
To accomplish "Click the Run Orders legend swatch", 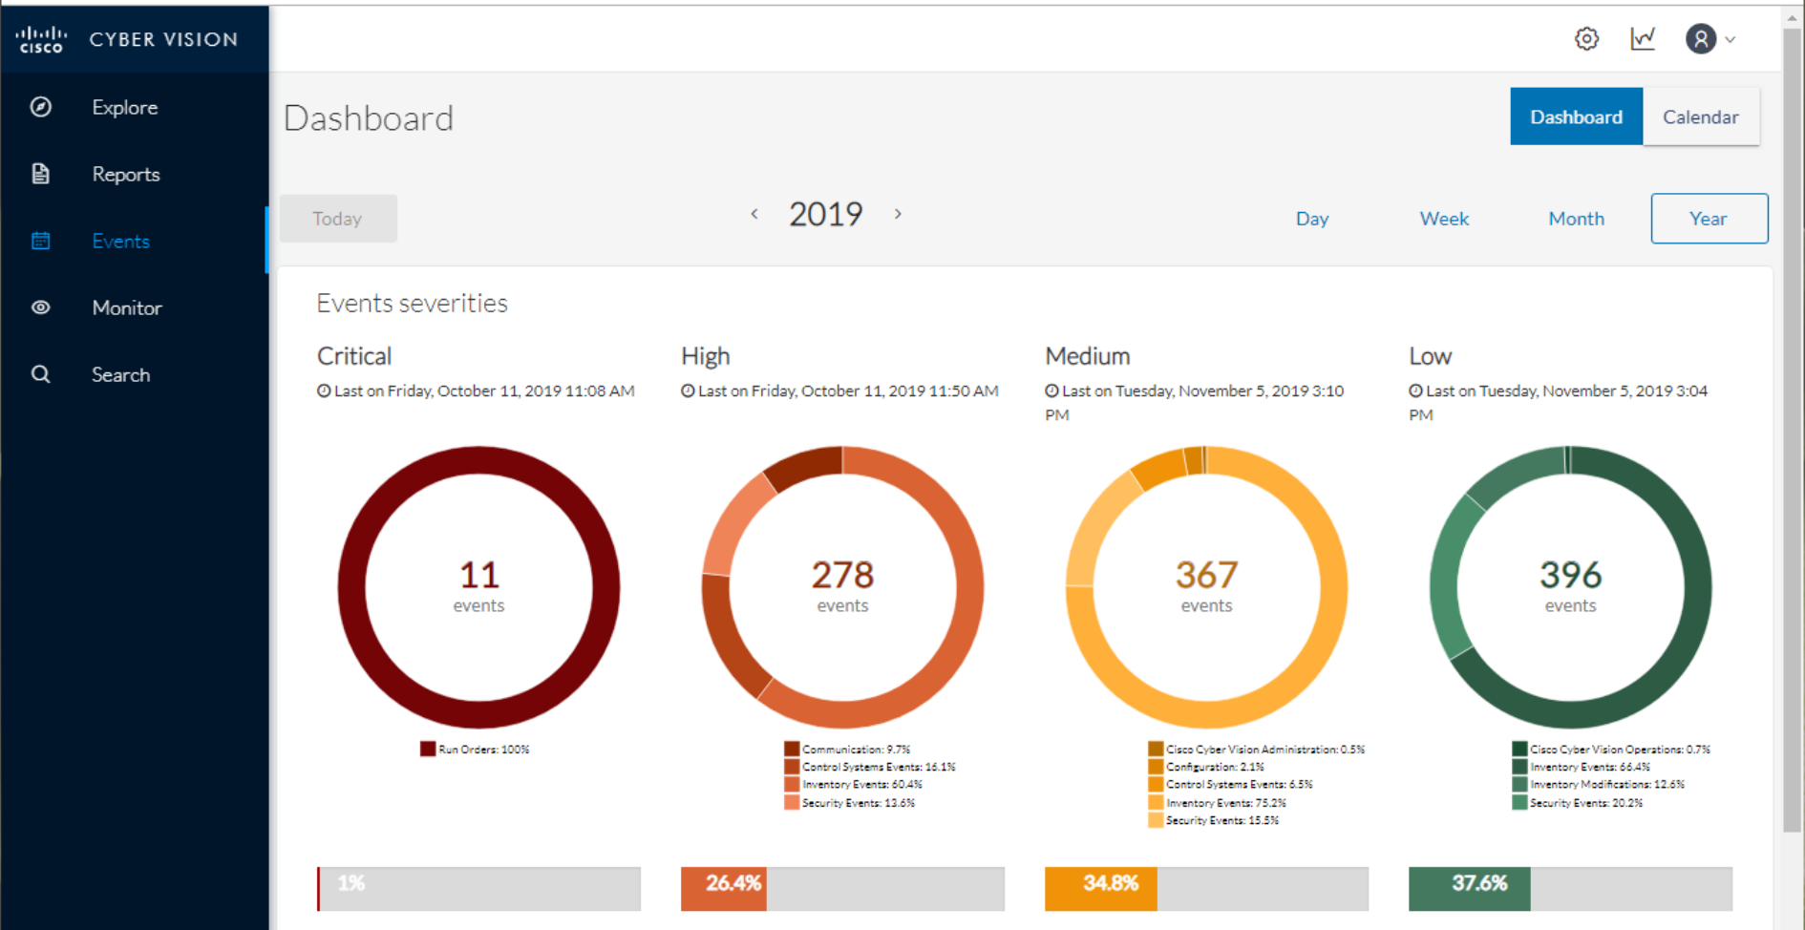I will [428, 750].
